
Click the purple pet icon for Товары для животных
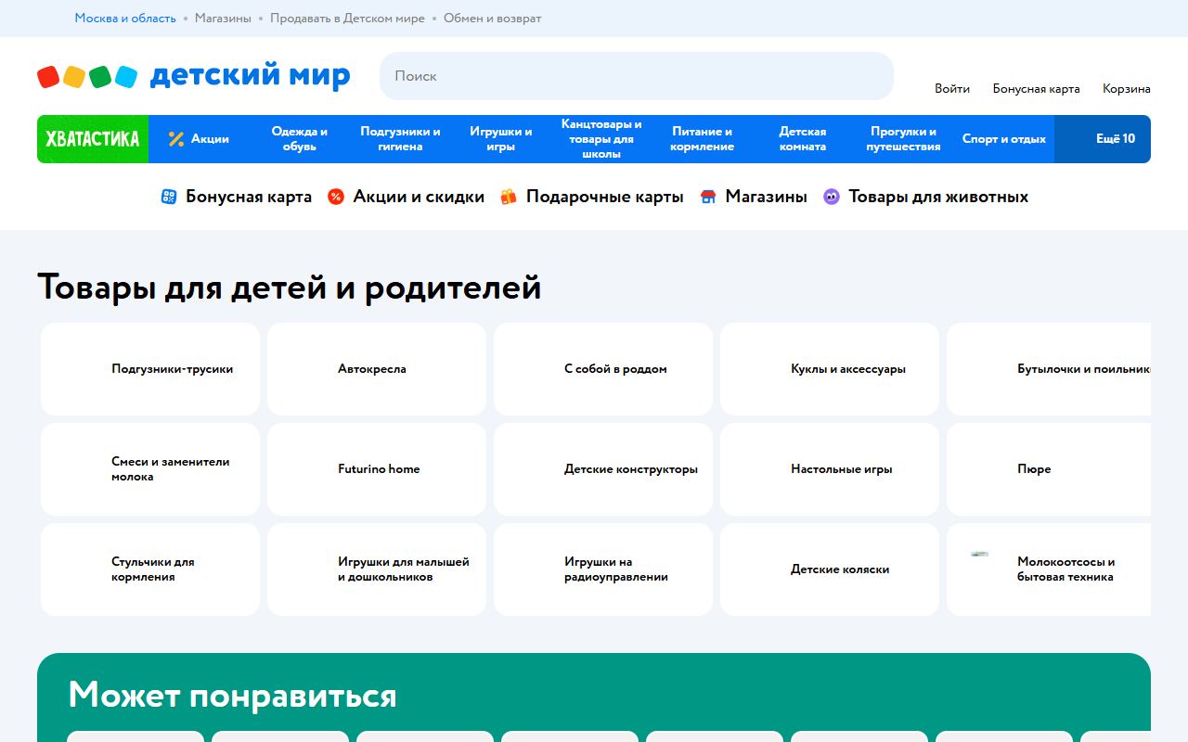[832, 197]
